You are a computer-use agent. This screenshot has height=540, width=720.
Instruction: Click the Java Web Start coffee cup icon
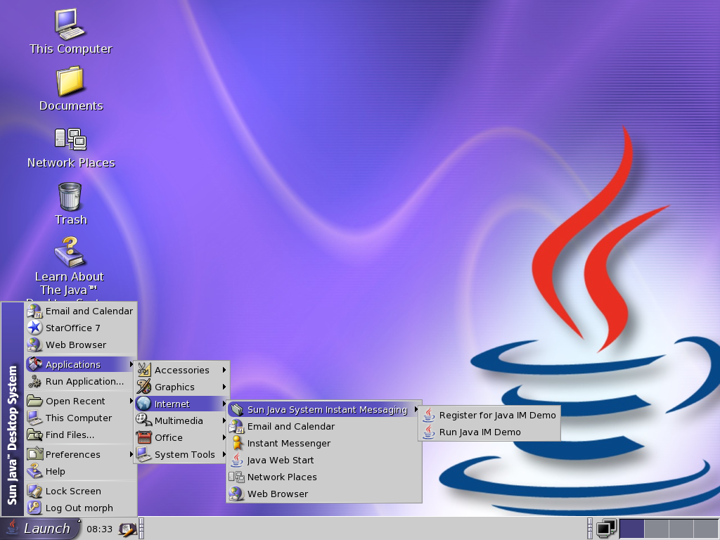pos(236,460)
